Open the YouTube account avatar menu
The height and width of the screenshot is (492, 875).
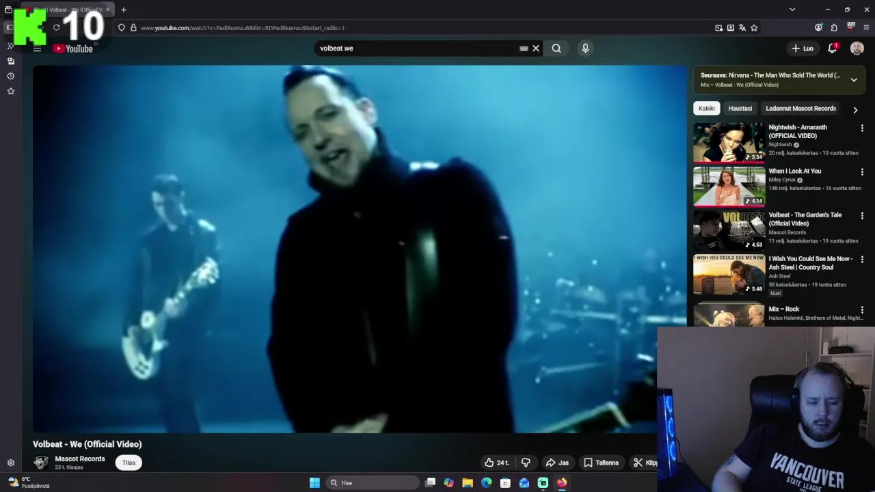tap(857, 49)
